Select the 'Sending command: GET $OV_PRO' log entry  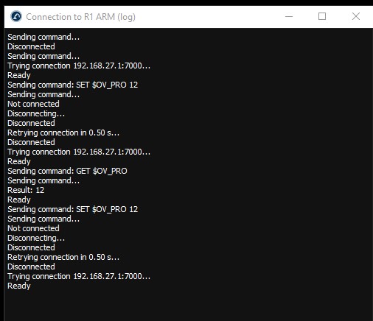(x=67, y=171)
